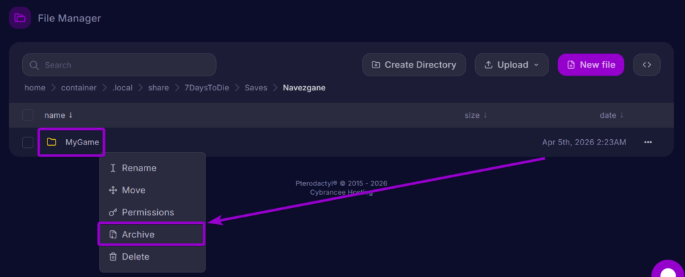Click the chat bubble in the corner

pos(668,269)
